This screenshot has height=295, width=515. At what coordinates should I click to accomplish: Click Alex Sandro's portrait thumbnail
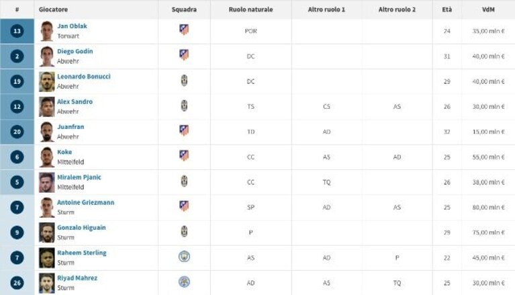pyautogui.click(x=46, y=107)
